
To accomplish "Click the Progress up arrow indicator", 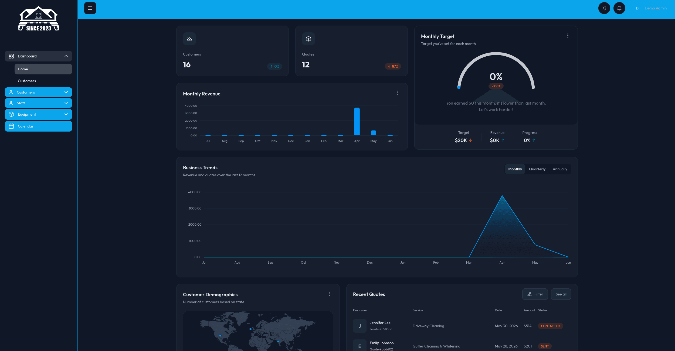I will click(x=534, y=140).
